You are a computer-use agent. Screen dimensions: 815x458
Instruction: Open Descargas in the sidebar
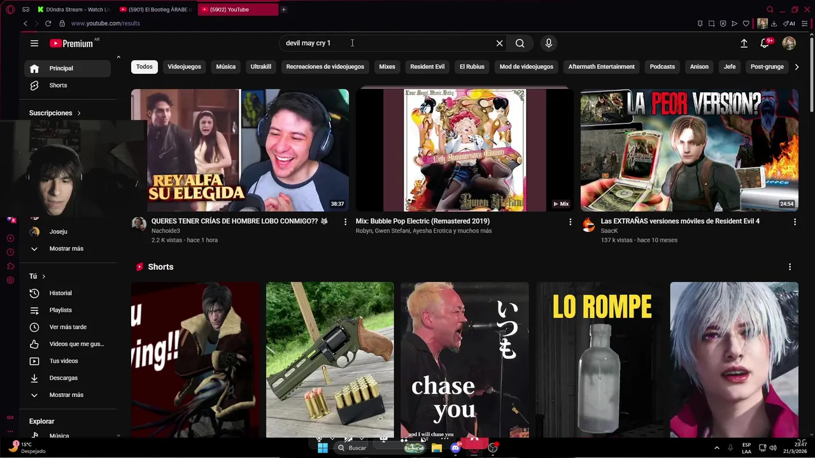67,378
